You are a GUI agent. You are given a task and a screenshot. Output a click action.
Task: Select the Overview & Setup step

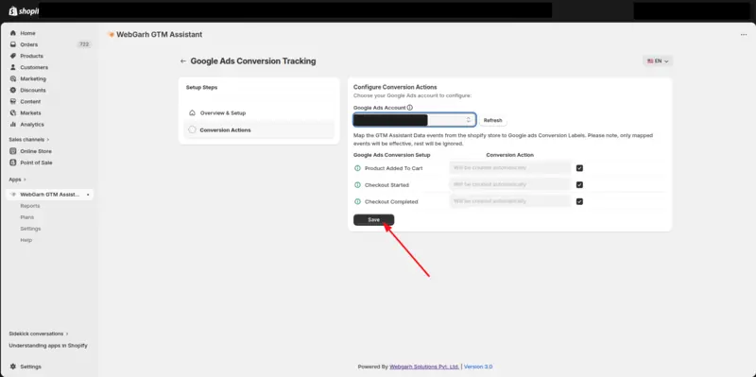(259, 112)
